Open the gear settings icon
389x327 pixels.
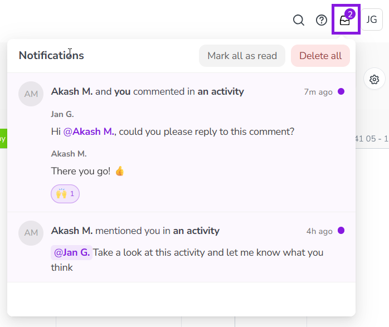(x=375, y=80)
